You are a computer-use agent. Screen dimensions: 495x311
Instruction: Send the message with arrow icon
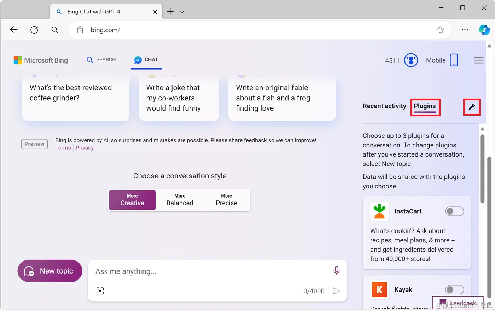337,291
